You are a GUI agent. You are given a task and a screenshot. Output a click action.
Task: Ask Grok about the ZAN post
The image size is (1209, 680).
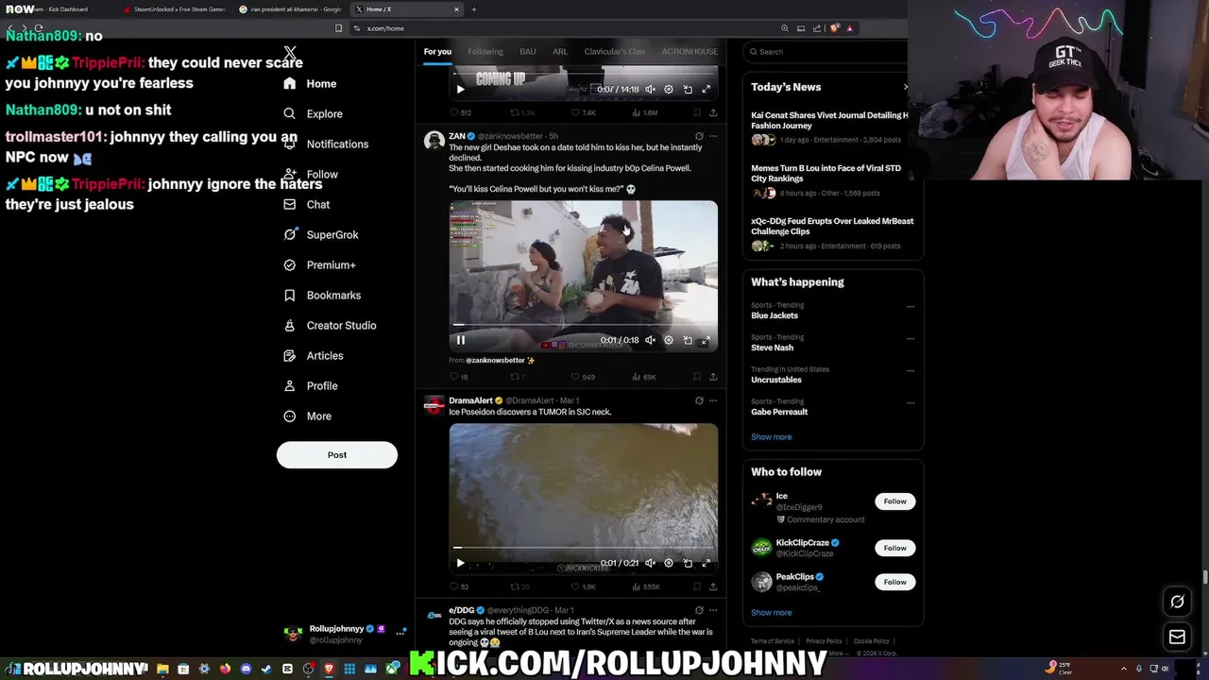(699, 136)
